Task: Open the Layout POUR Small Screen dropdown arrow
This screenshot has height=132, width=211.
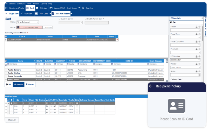Action: 79,8
